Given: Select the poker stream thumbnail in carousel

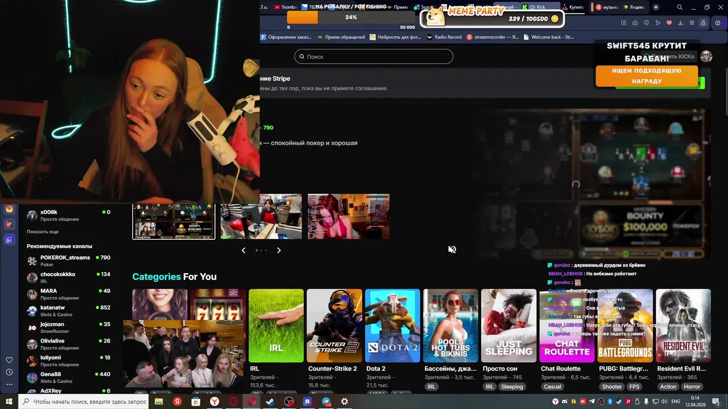Looking at the screenshot, I should [174, 222].
